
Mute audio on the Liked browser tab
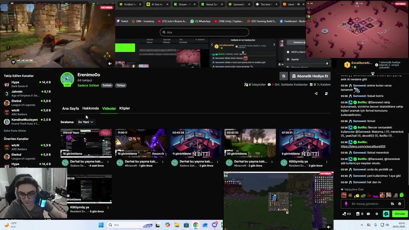click(x=298, y=4)
